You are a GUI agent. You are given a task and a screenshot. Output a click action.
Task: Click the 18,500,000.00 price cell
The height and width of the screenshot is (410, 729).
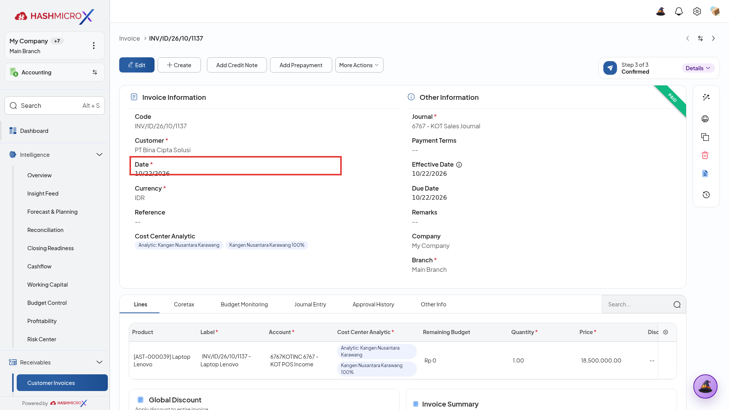tap(601, 361)
